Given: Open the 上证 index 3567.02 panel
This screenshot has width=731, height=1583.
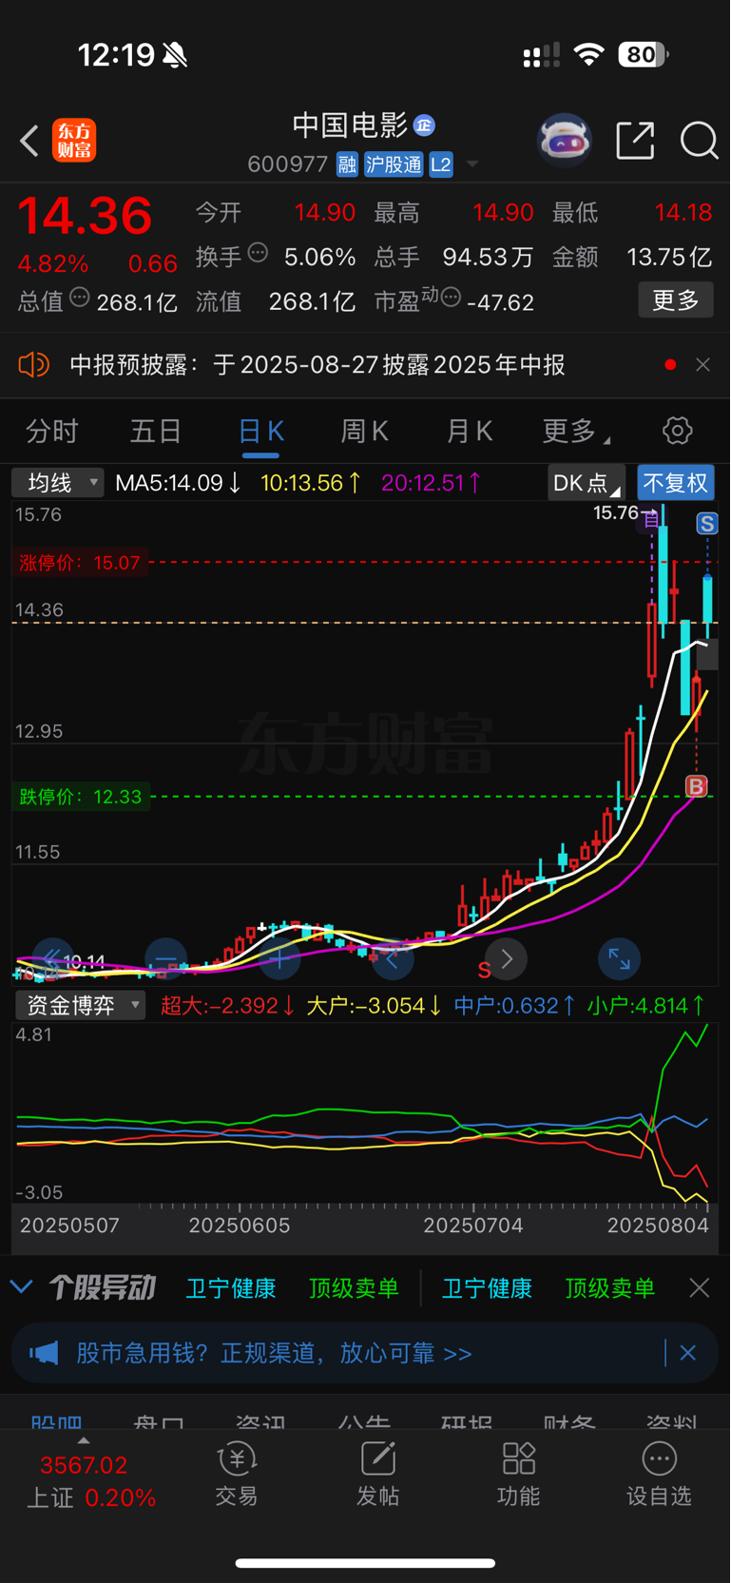Looking at the screenshot, I should (x=91, y=1481).
